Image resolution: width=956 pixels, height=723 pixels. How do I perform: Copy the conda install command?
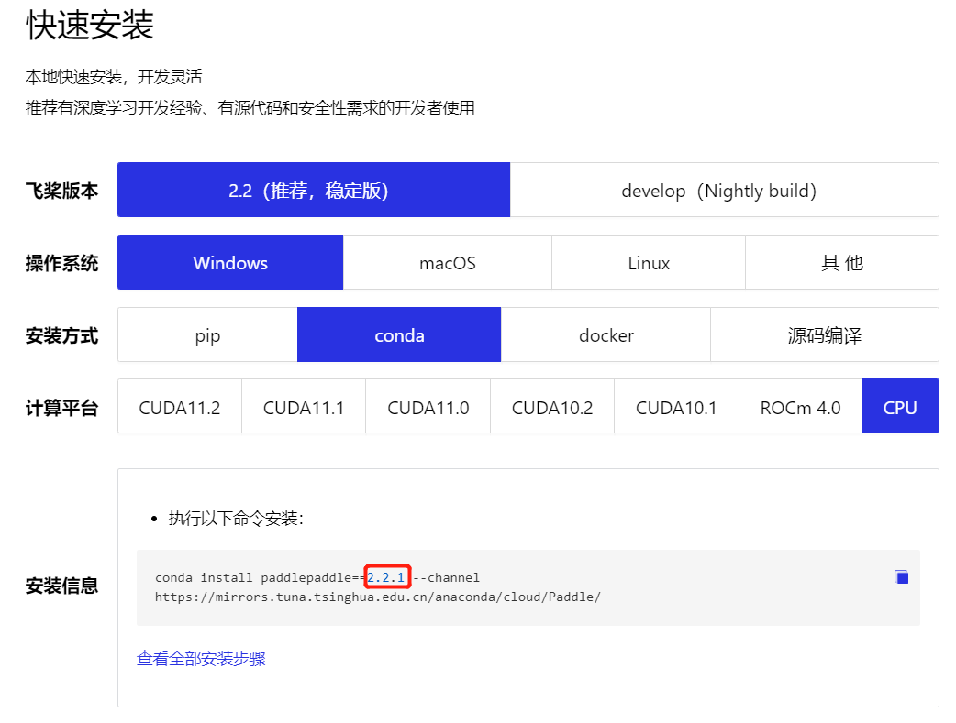coord(900,576)
